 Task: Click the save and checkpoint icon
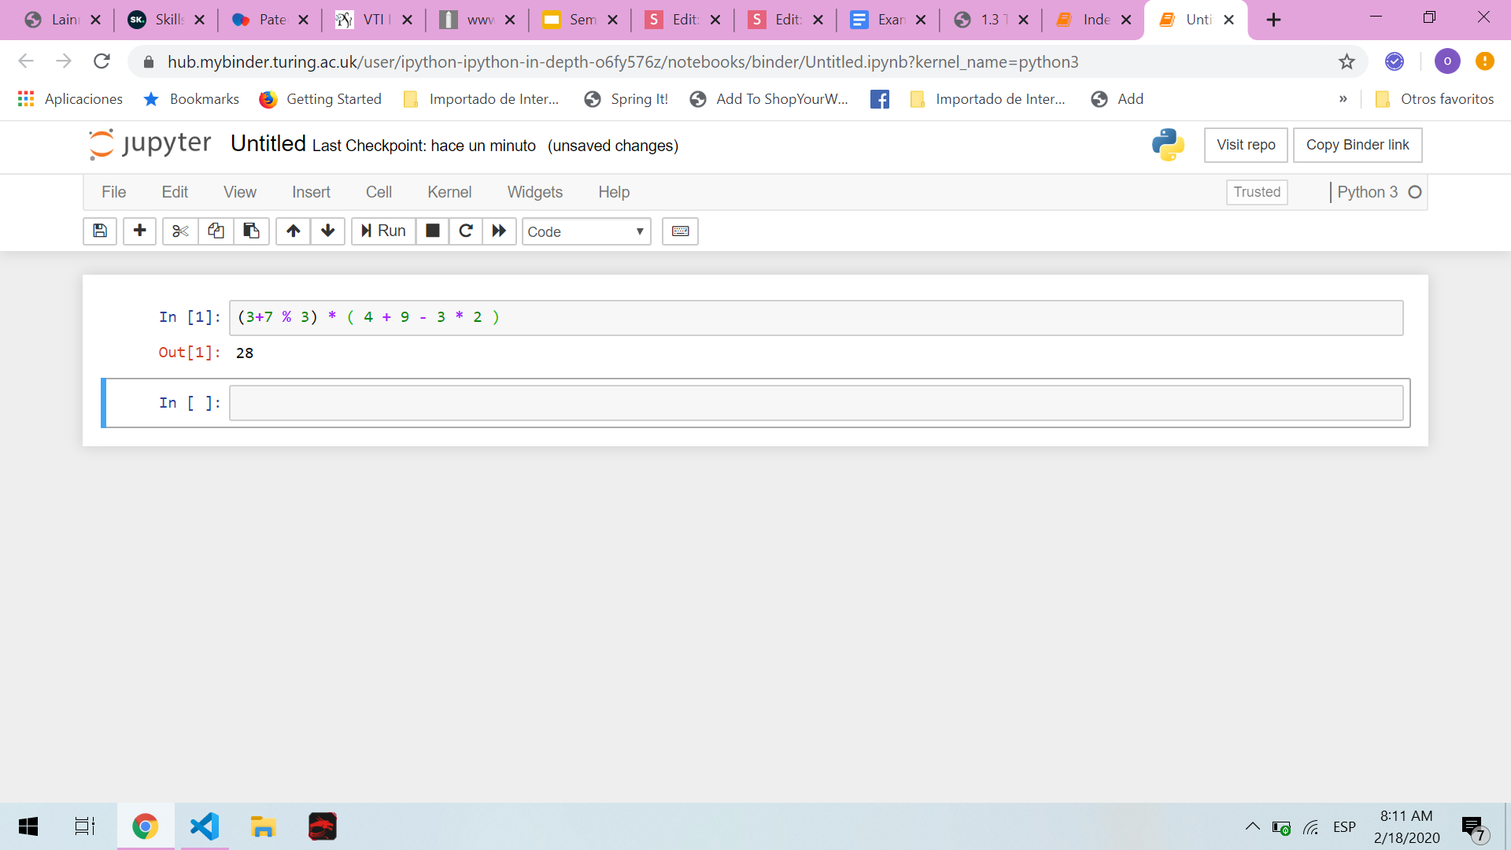pyautogui.click(x=100, y=231)
